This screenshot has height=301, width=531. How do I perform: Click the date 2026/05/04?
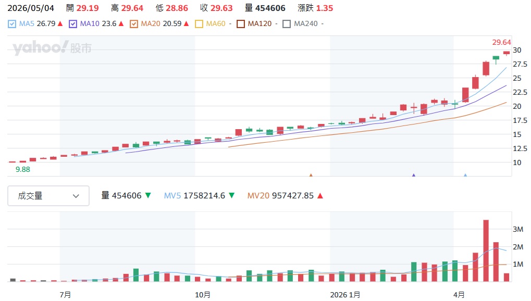coord(31,8)
